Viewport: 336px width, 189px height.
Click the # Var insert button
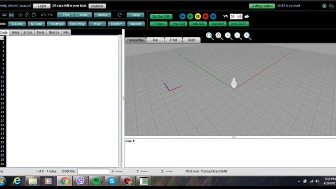(x=97, y=24)
